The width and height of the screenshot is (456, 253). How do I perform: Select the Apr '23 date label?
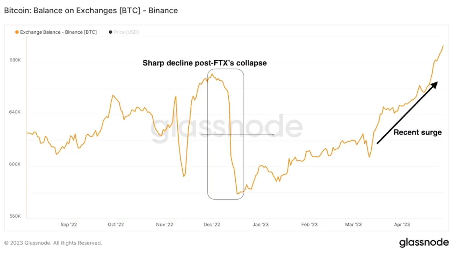pos(402,225)
